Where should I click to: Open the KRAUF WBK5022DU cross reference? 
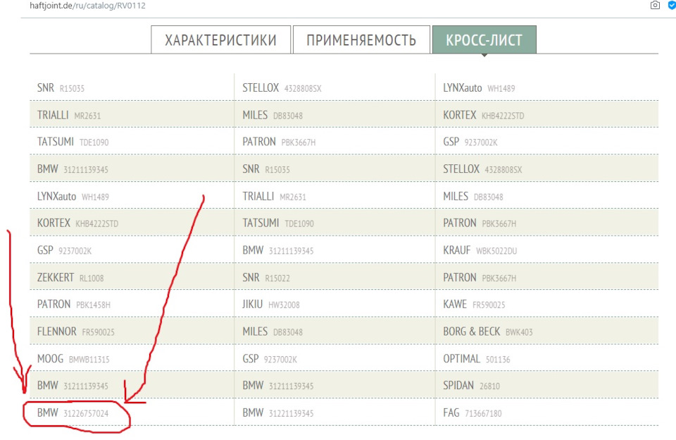[486, 250]
